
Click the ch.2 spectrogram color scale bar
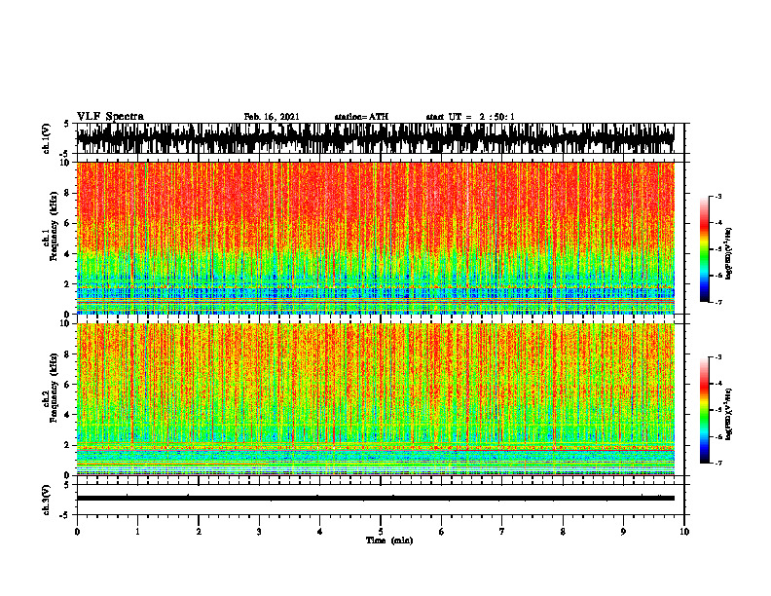(705, 410)
